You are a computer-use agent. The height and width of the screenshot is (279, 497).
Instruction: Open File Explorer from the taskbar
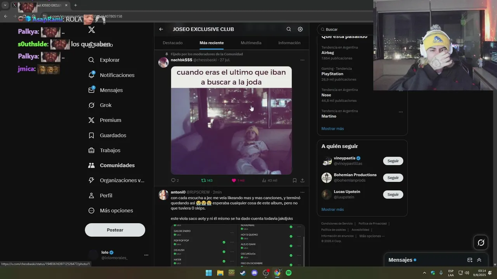click(220, 273)
